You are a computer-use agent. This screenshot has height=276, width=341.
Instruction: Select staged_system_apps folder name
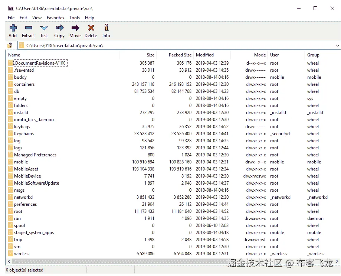pos(34,233)
